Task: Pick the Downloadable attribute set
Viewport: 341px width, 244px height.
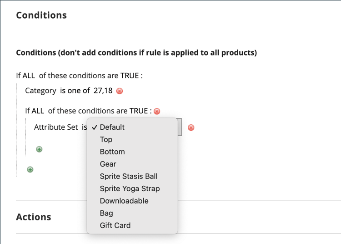Action: [124, 201]
